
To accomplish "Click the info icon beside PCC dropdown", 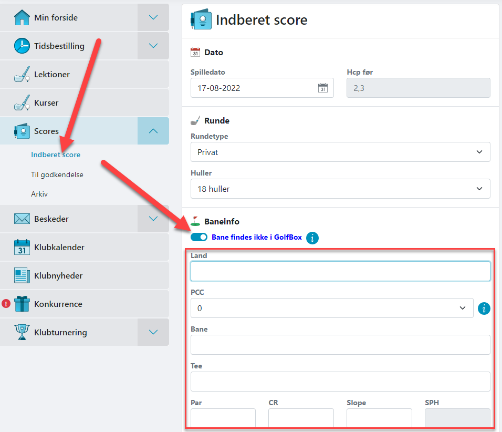I will coord(484,308).
